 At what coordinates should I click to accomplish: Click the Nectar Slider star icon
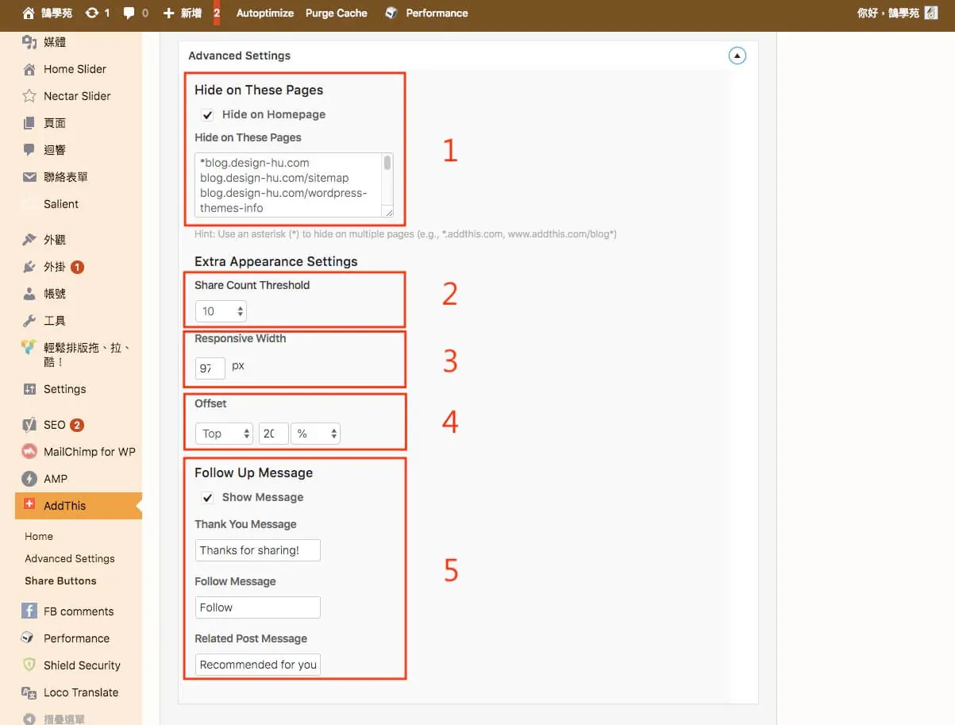29,96
